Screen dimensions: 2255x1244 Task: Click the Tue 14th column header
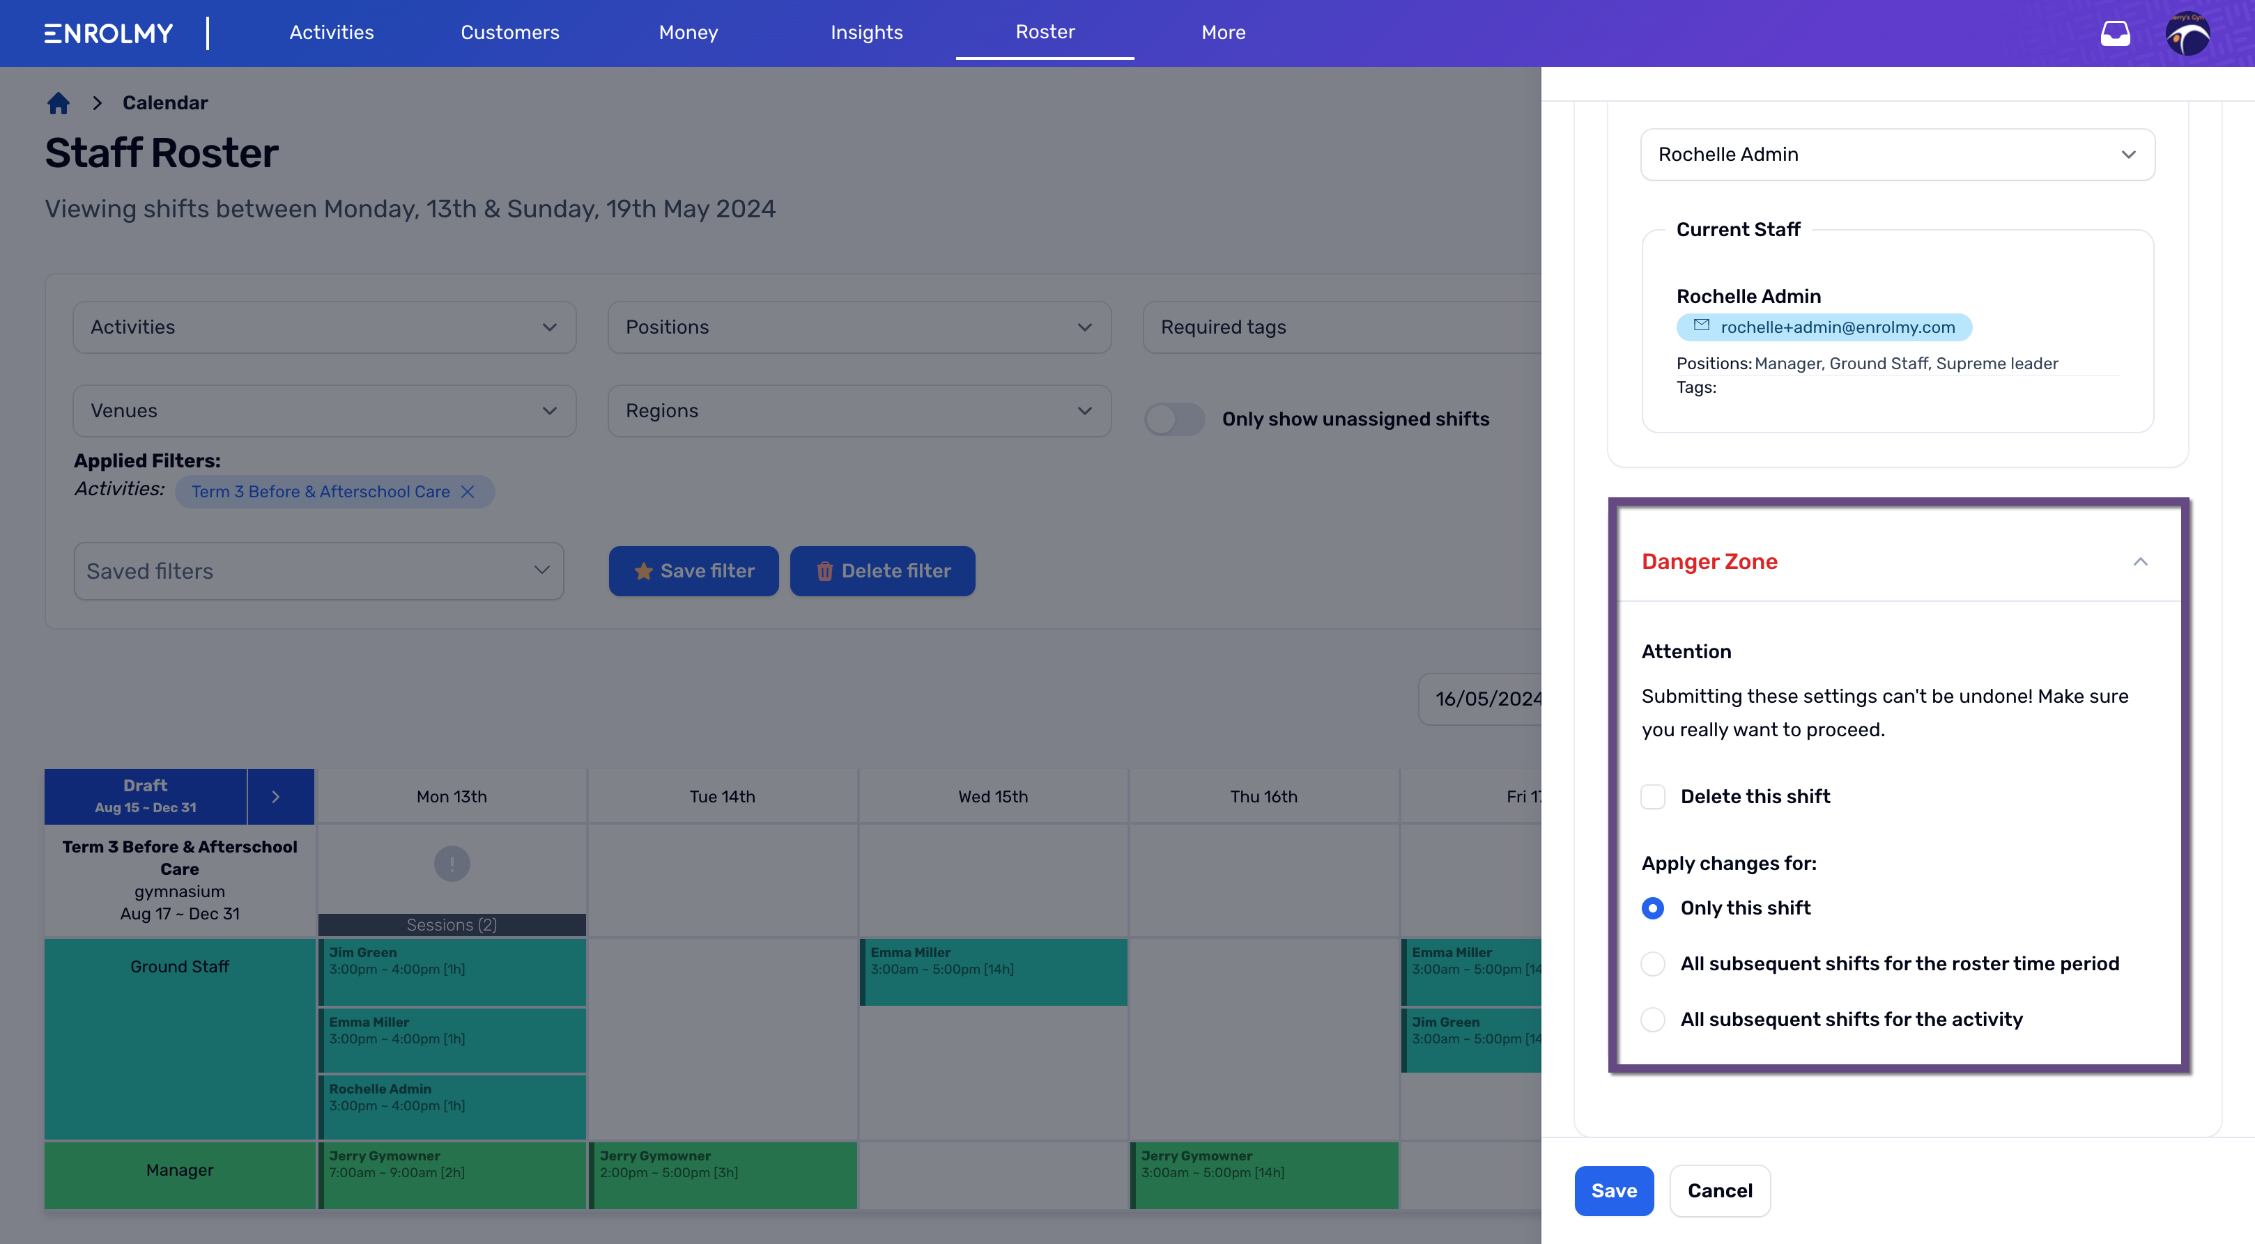pyautogui.click(x=722, y=797)
